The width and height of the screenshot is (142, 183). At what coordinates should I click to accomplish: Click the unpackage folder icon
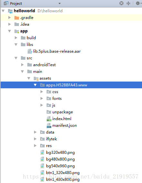tap(49, 112)
